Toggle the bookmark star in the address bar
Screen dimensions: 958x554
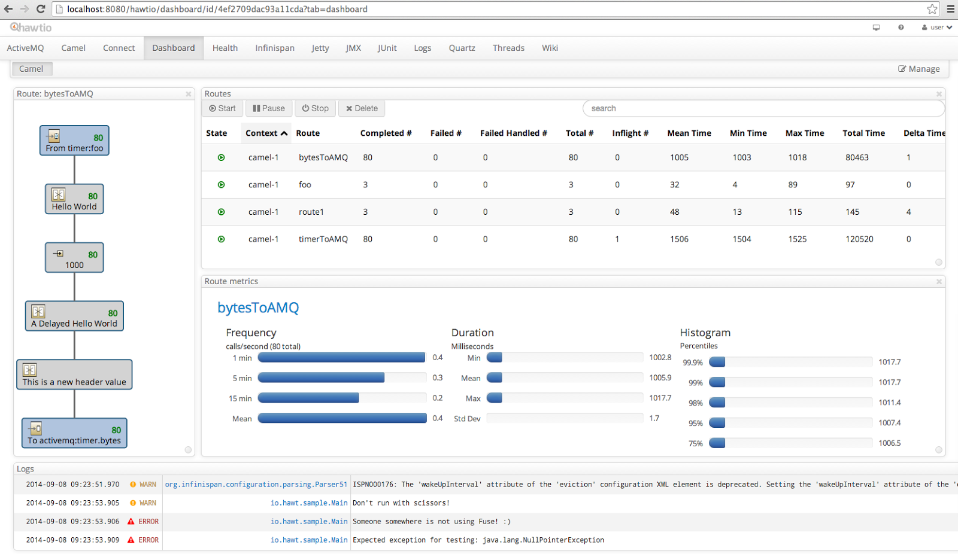[932, 9]
